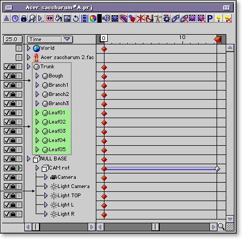Click the red asterisk toolbar icon
The image size is (242, 239).
141,18
